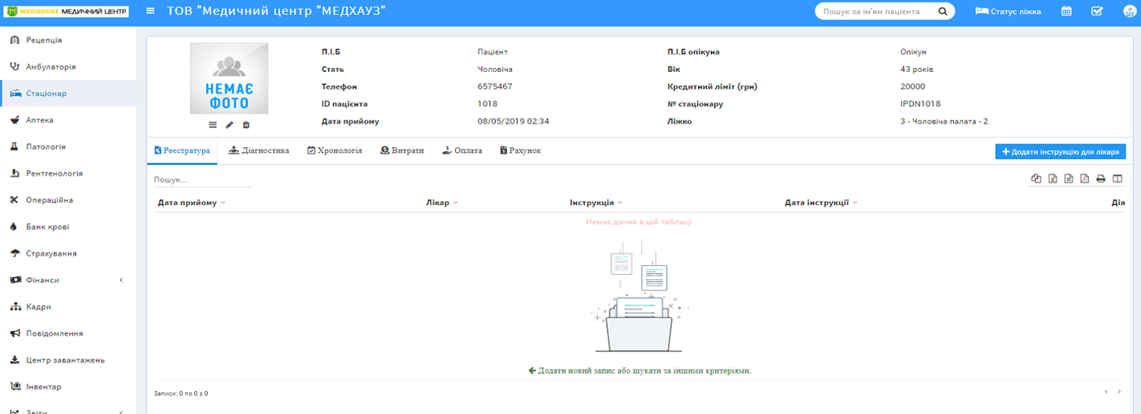Export table to PDF icon

click(1085, 179)
